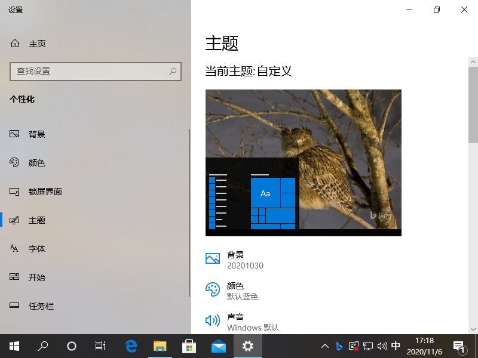This screenshot has height=358, width=478.
Task: Open 颜色 in the sidebar
Action: point(94,162)
